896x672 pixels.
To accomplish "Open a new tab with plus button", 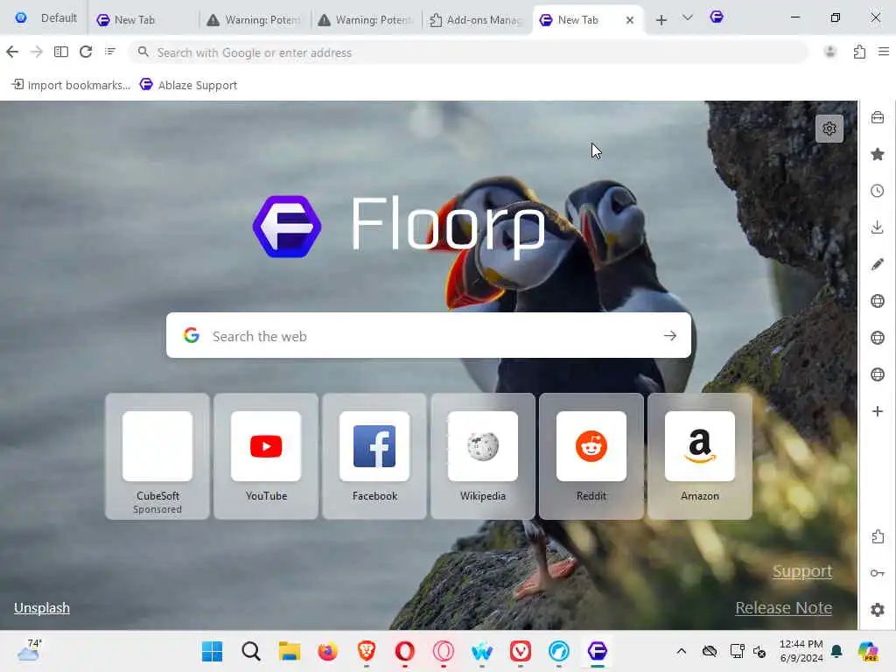I will click(x=661, y=20).
